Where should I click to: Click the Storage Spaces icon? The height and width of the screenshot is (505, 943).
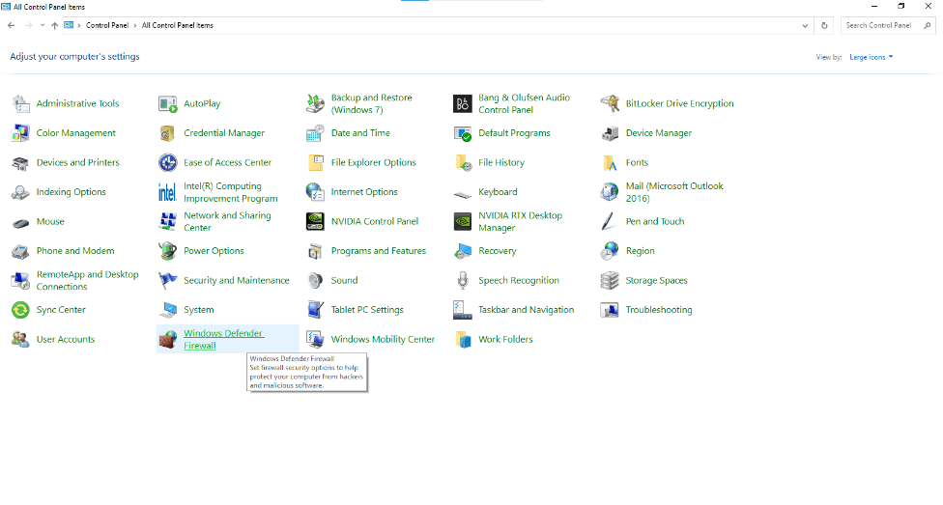(x=610, y=280)
